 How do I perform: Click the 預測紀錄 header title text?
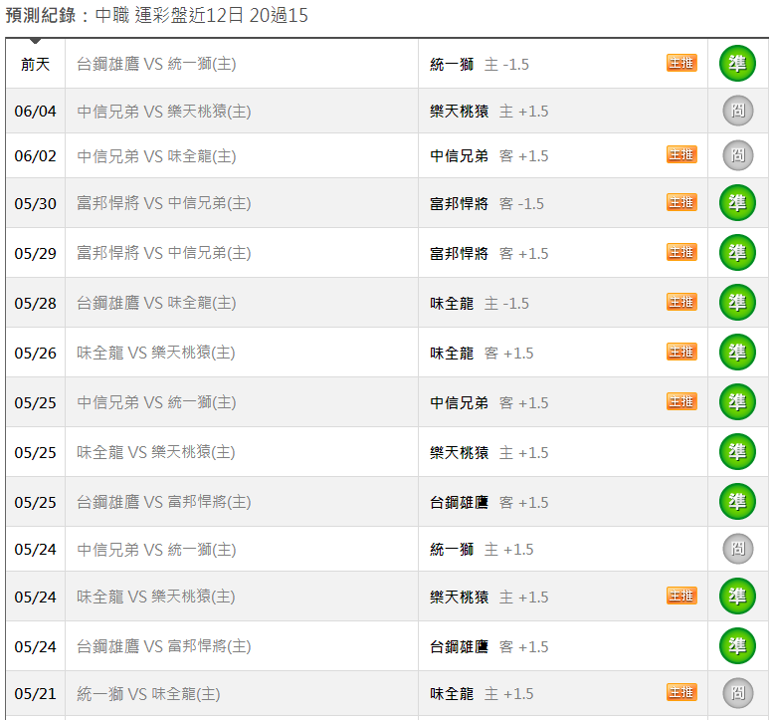(x=41, y=15)
